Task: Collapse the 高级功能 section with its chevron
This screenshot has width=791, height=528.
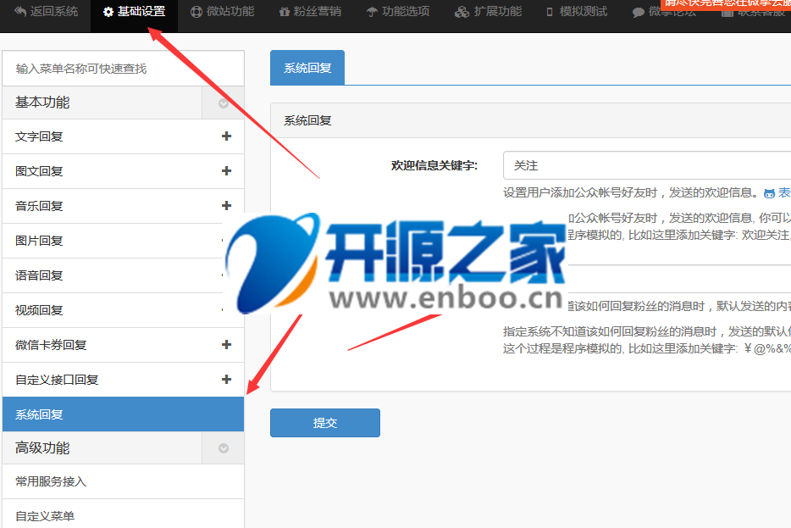Action: 223,448
